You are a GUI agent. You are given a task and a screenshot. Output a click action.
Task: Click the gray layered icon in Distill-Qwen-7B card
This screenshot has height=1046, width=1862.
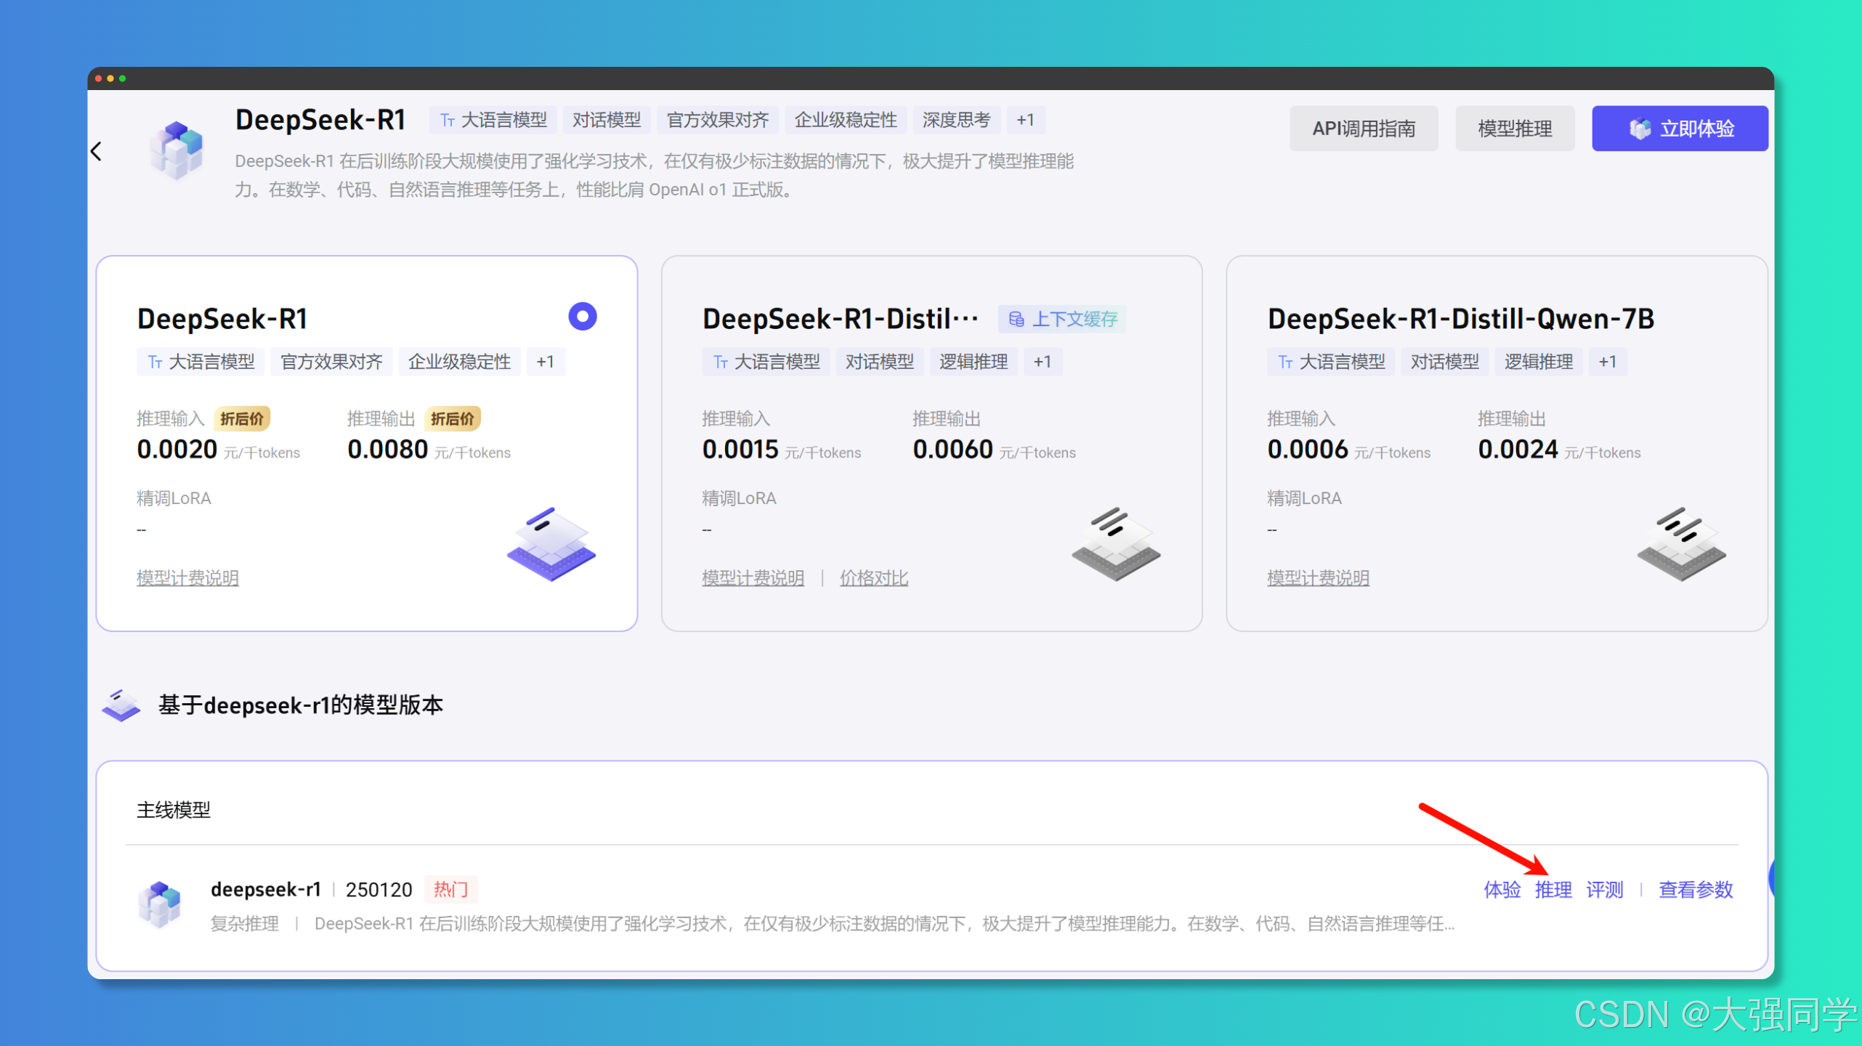(x=1680, y=544)
